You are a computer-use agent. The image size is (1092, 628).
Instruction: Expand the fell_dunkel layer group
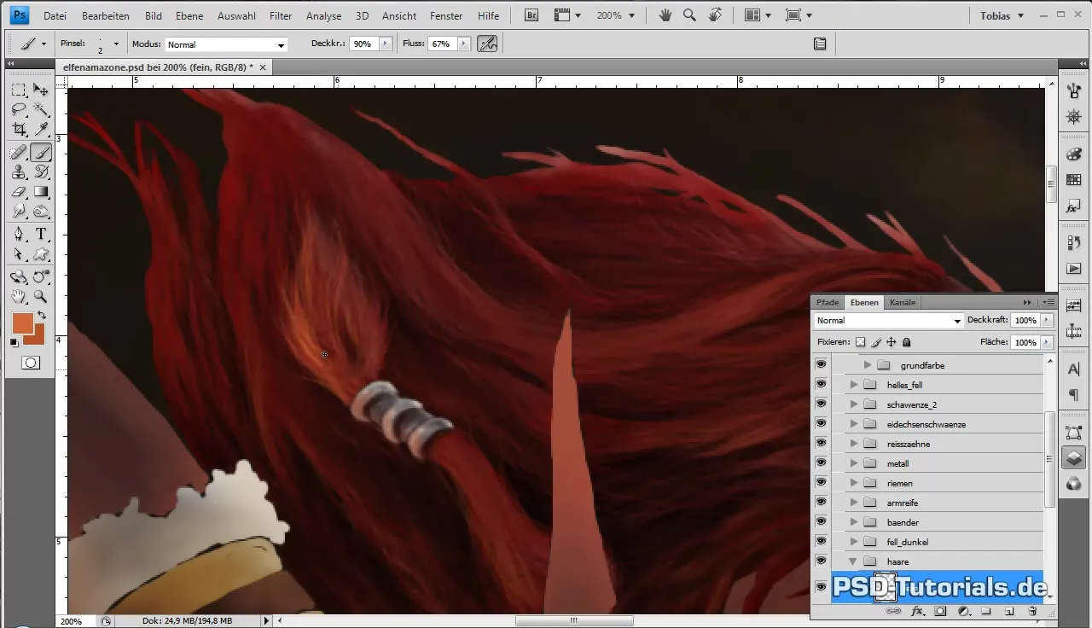coord(854,542)
